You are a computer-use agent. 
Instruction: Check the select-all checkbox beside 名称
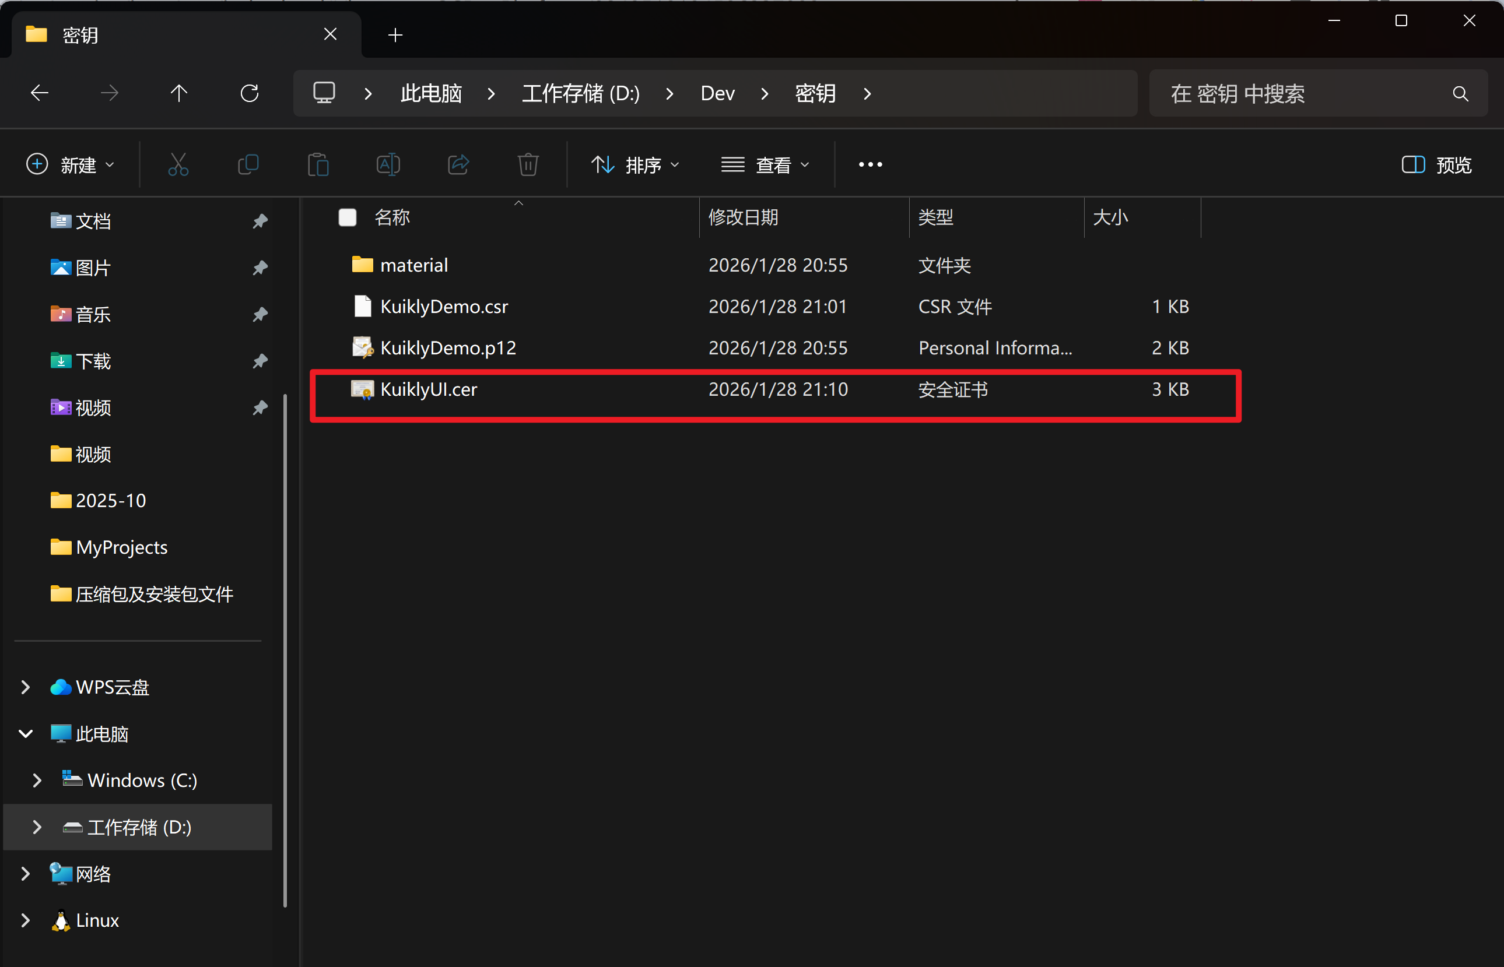coord(348,217)
